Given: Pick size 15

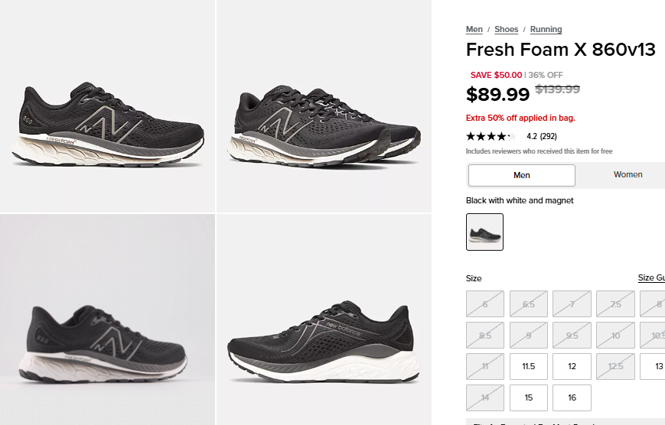Looking at the screenshot, I should [x=529, y=397].
